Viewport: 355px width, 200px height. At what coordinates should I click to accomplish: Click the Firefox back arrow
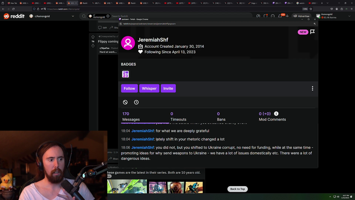pos(3,9)
